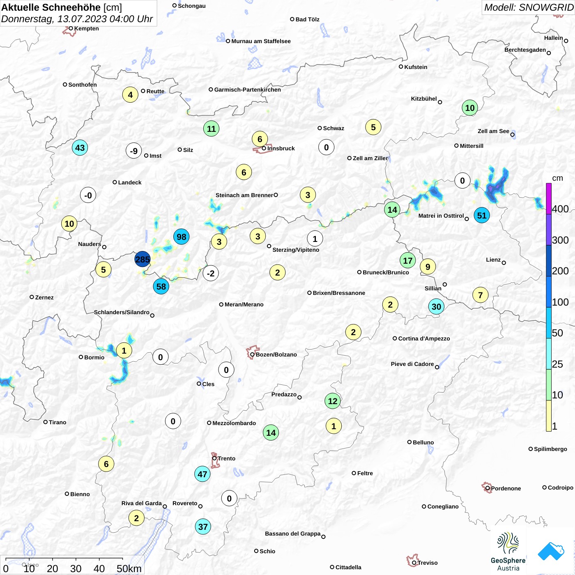This screenshot has width=575, height=575.
Task: Select the station marker showing 11
Action: tap(212, 129)
